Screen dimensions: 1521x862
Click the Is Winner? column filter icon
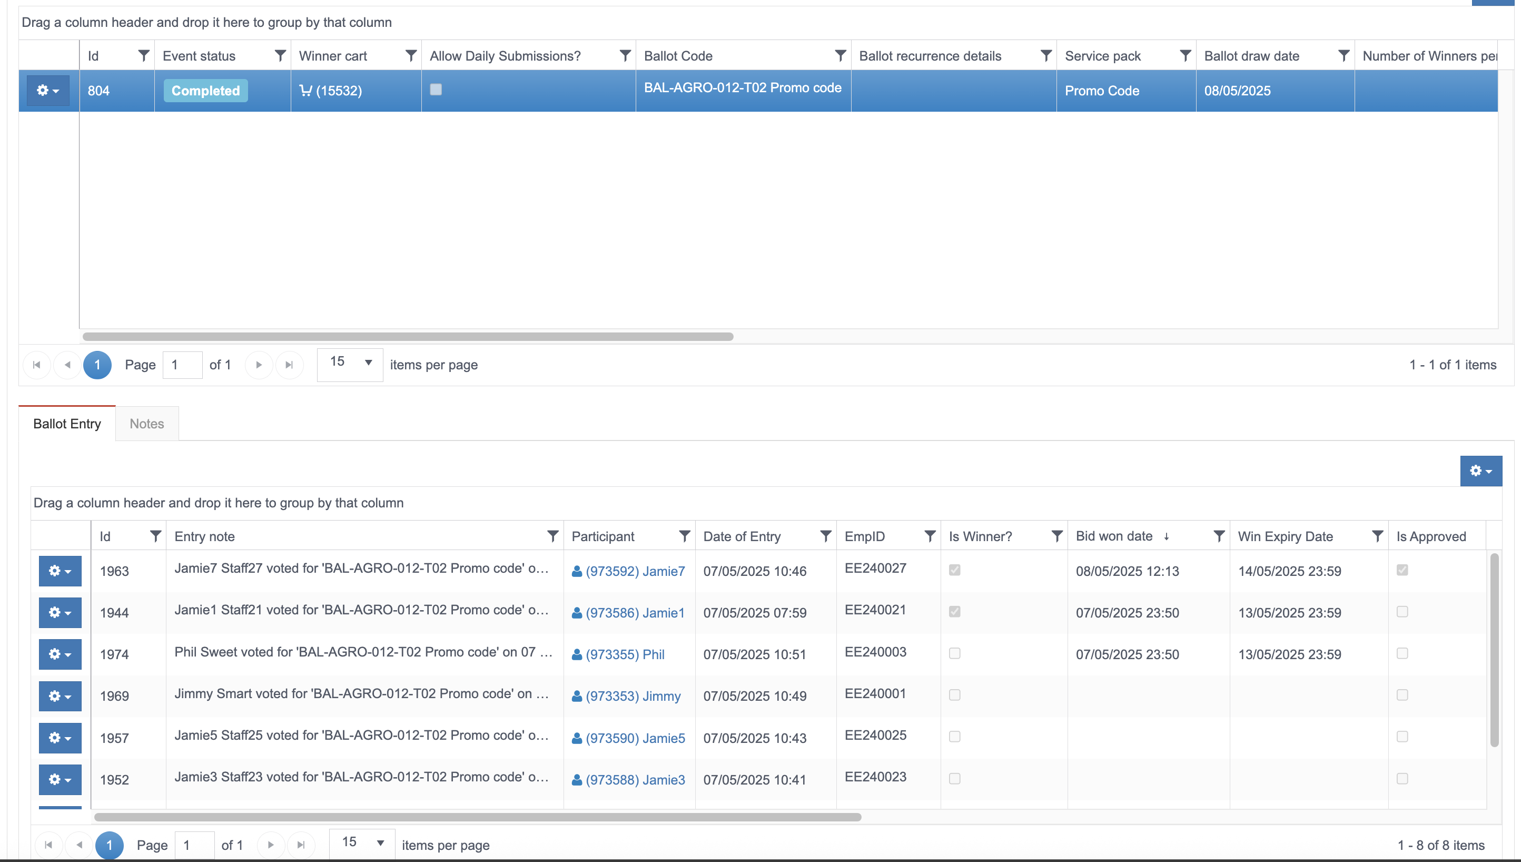click(x=1056, y=536)
